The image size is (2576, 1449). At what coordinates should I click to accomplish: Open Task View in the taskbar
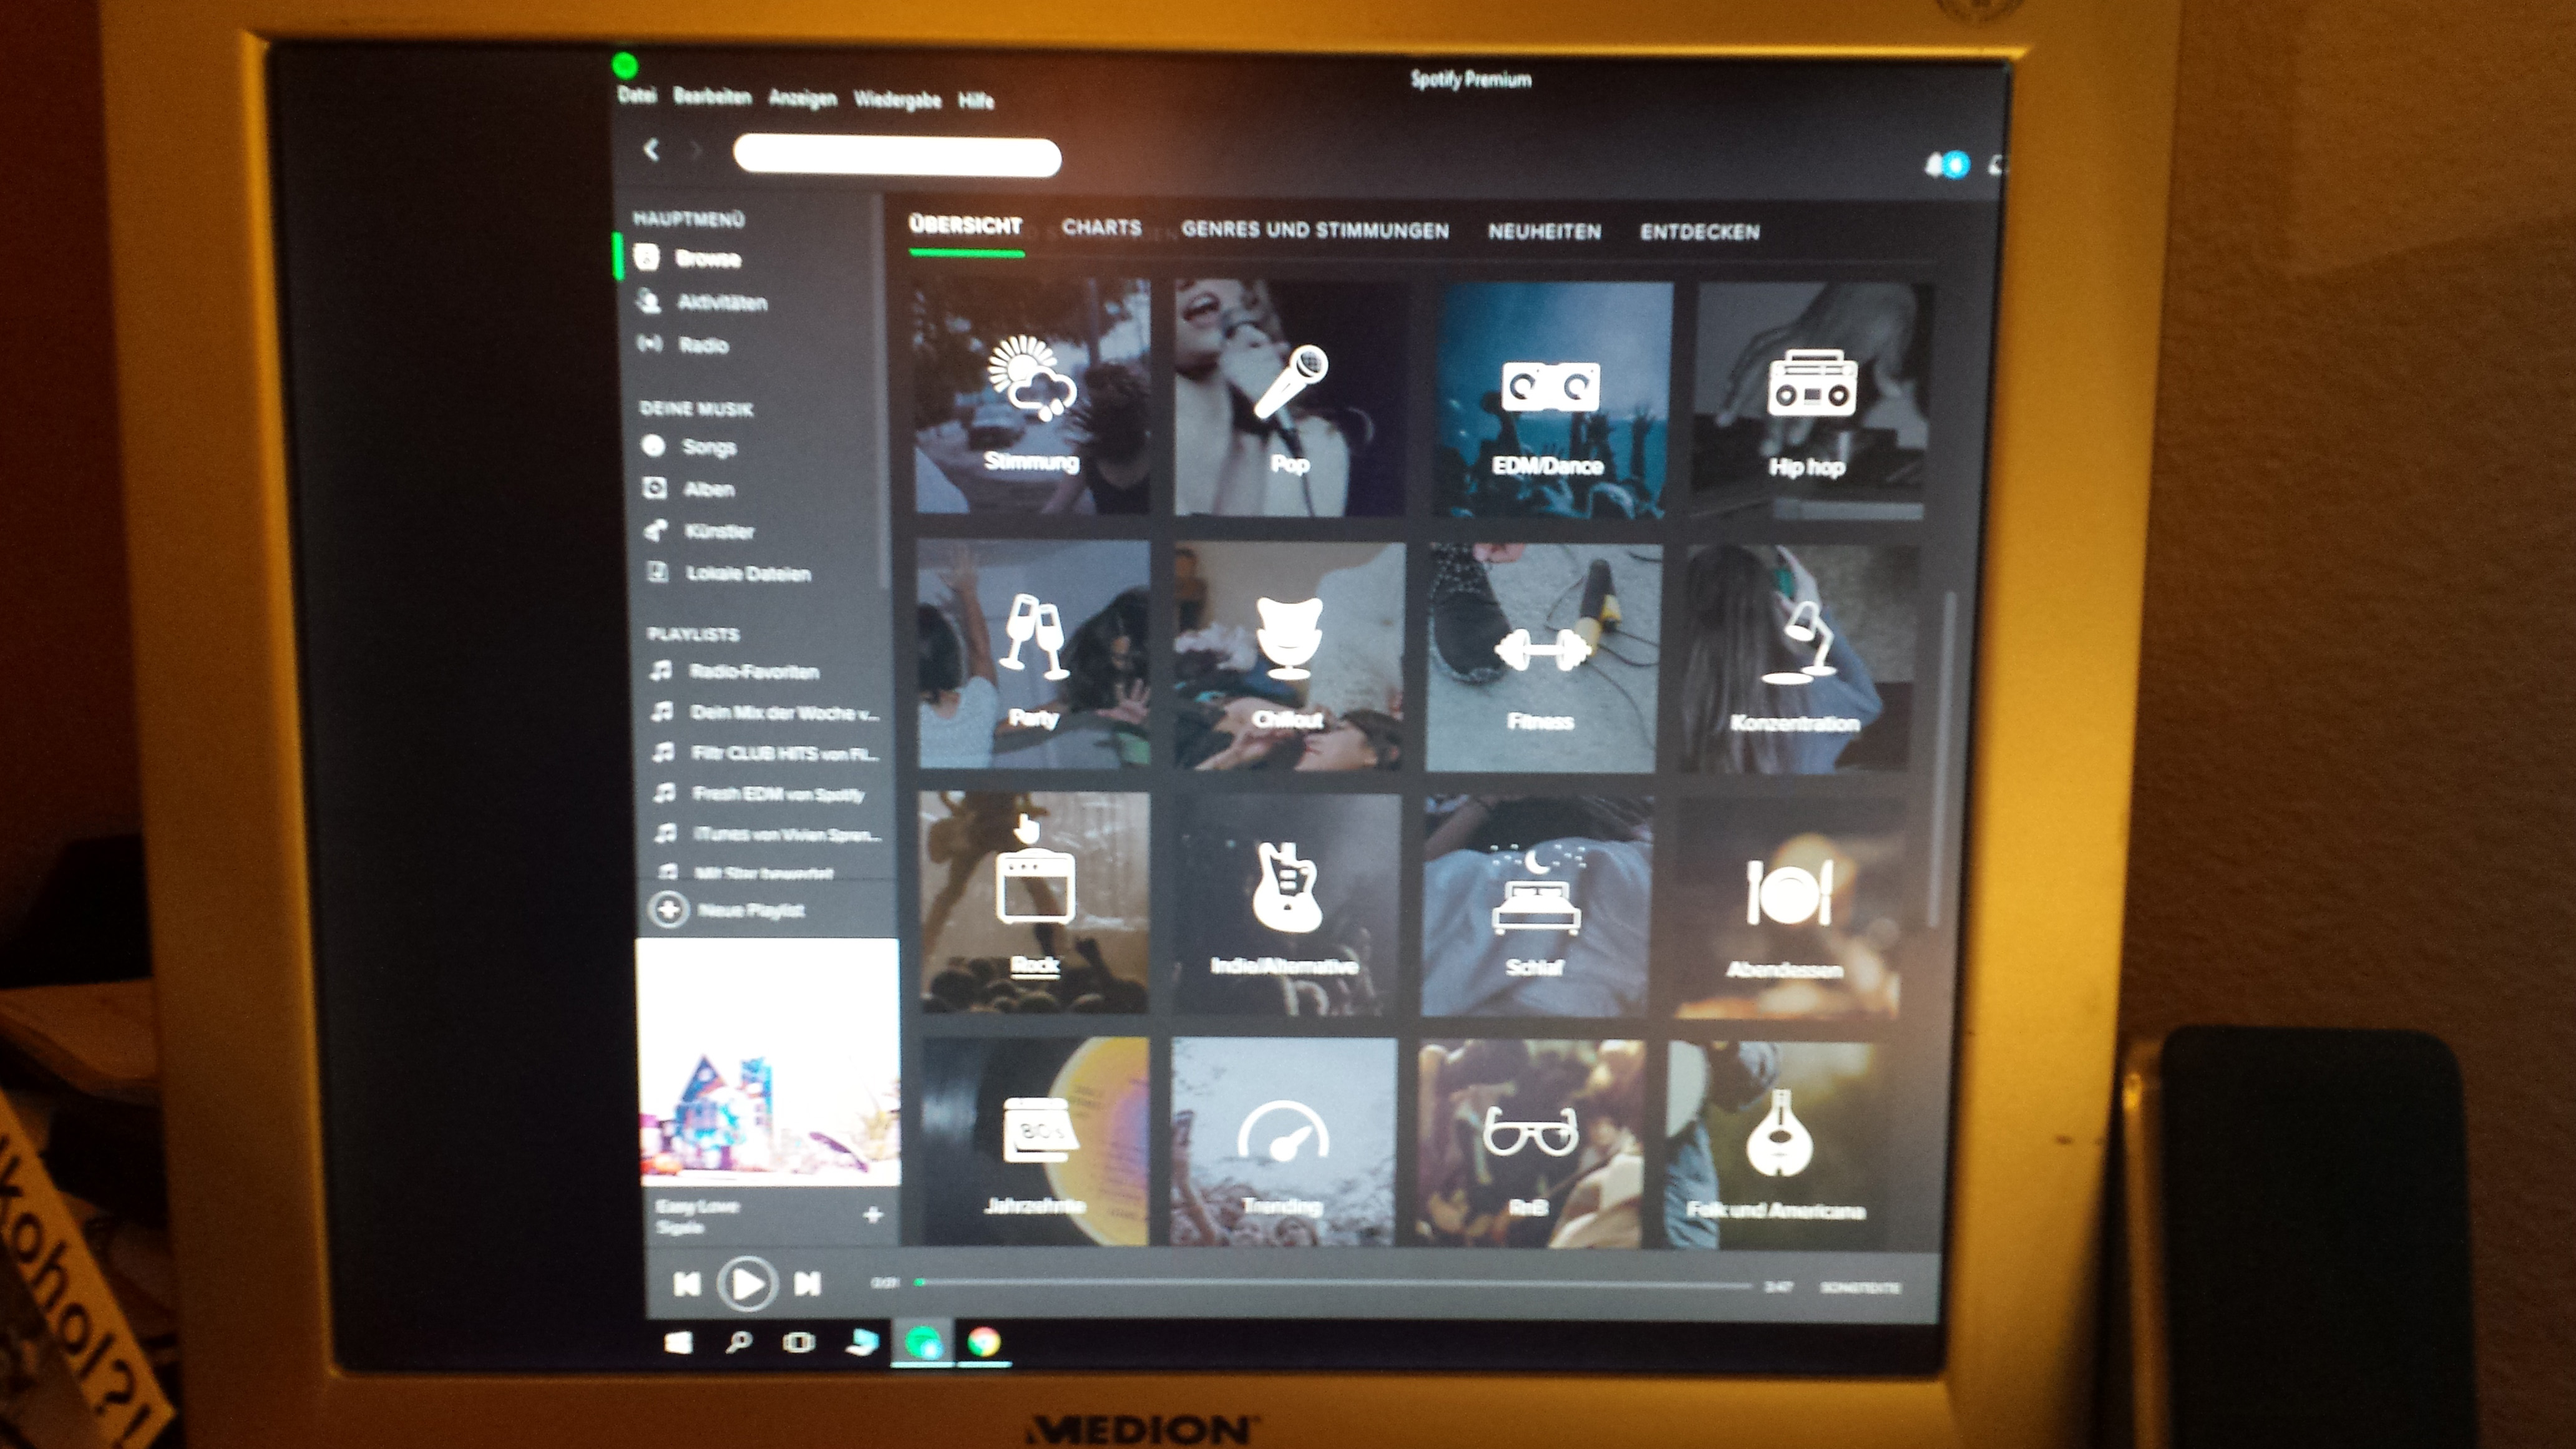[798, 1342]
